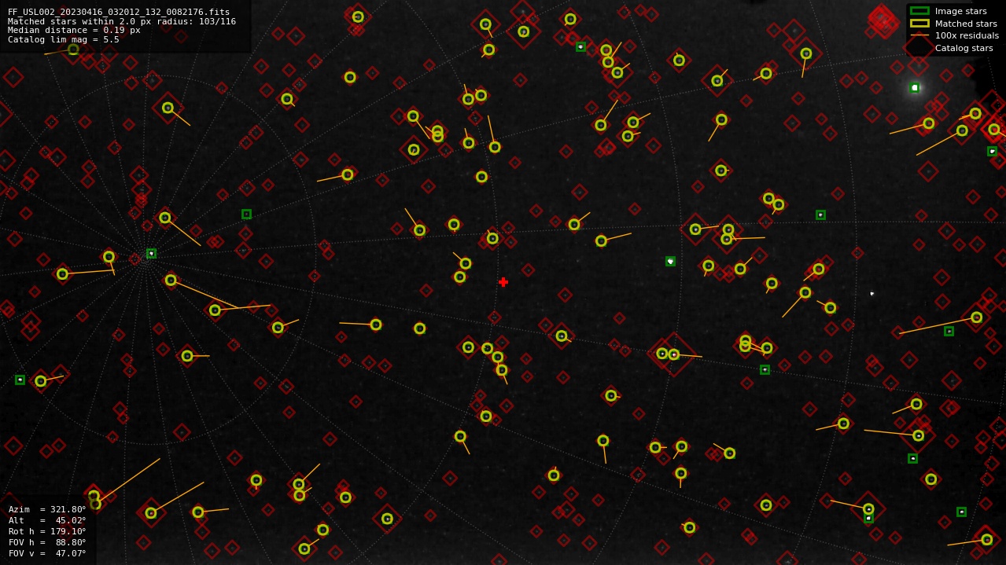Select the 'Catalog stars' legend label
The image size is (1006, 565).
click(964, 48)
